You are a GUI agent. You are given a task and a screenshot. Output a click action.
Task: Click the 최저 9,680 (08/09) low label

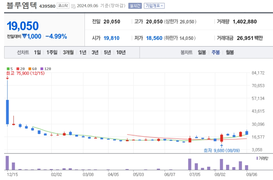coord(222,150)
